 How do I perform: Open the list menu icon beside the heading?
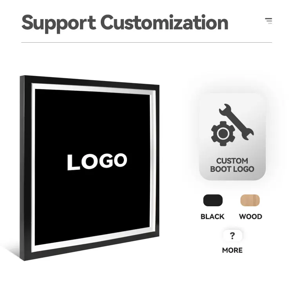(x=269, y=21)
